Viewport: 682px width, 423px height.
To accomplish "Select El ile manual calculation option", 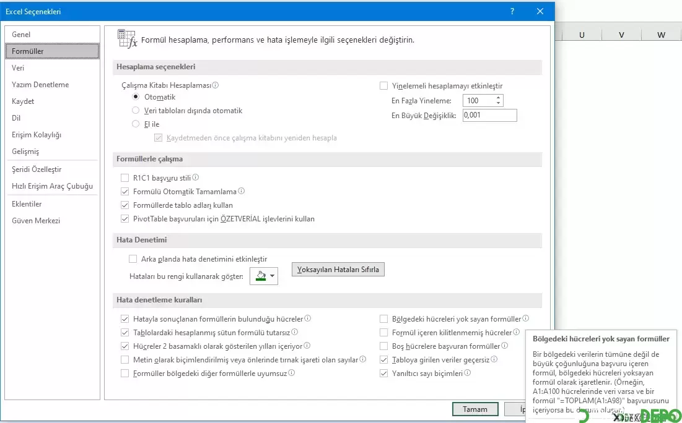I will [x=136, y=124].
